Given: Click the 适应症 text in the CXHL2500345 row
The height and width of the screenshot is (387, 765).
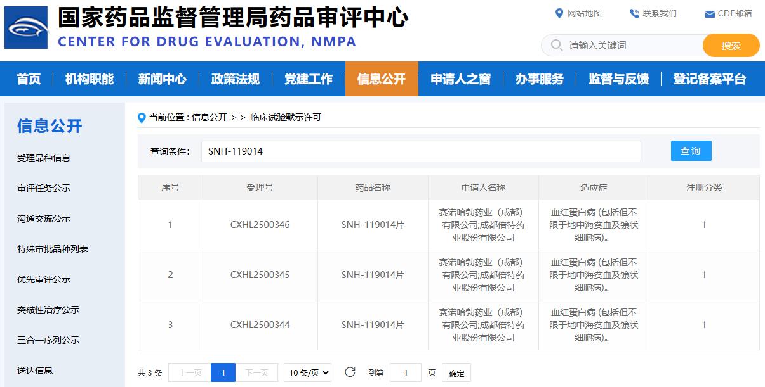Looking at the screenshot, I should tap(594, 275).
